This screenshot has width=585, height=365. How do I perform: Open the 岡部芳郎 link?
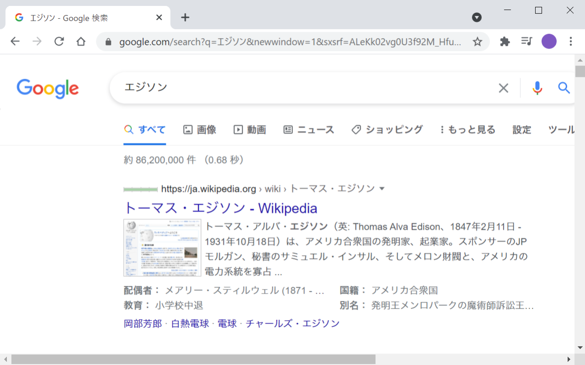pos(143,323)
